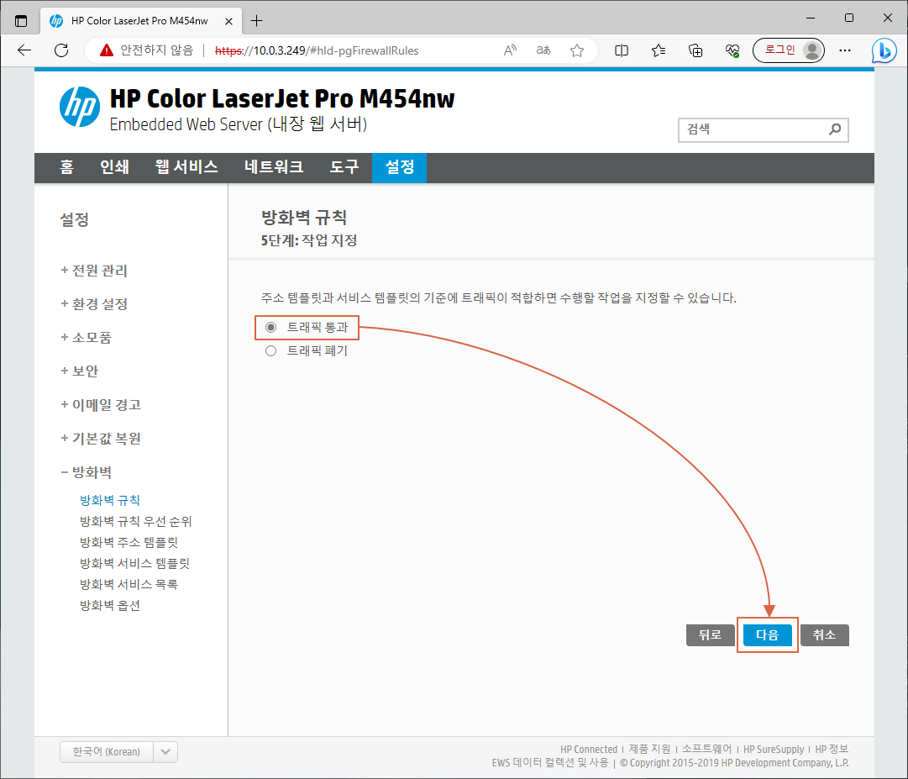Click the tab actions menu icon
The width and height of the screenshot is (908, 779).
point(21,21)
